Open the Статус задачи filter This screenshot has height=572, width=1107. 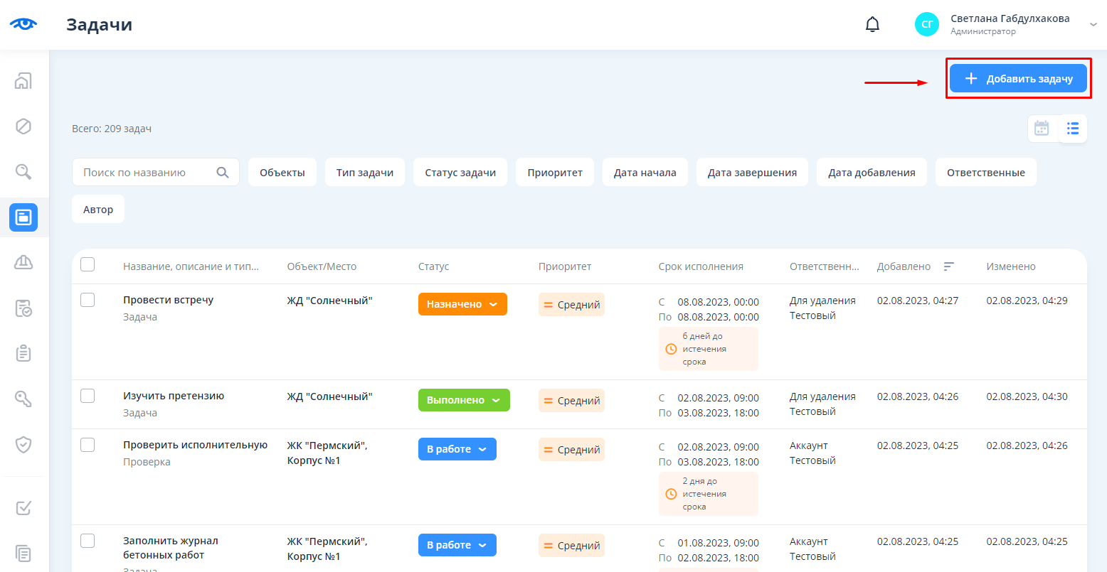point(460,173)
